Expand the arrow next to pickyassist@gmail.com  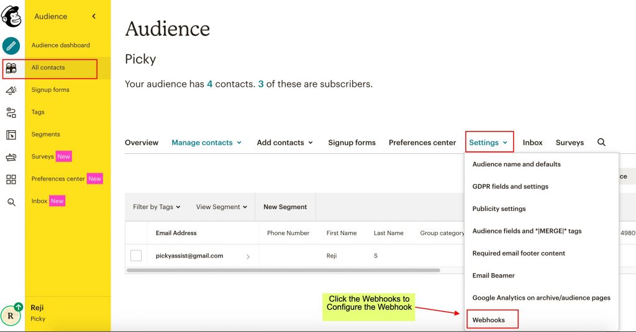[248, 256]
